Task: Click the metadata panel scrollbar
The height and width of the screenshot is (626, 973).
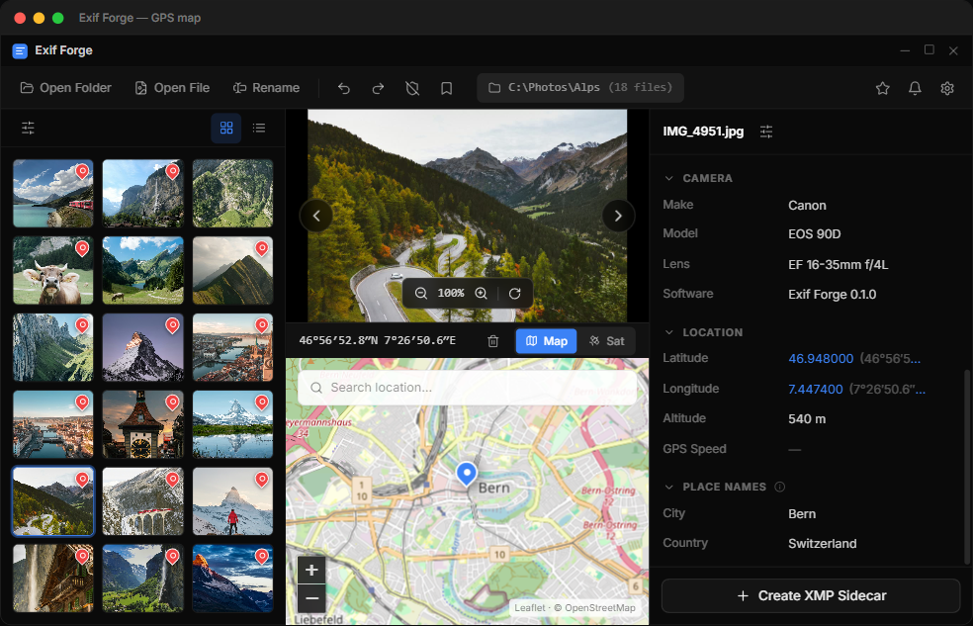Action: [966, 467]
